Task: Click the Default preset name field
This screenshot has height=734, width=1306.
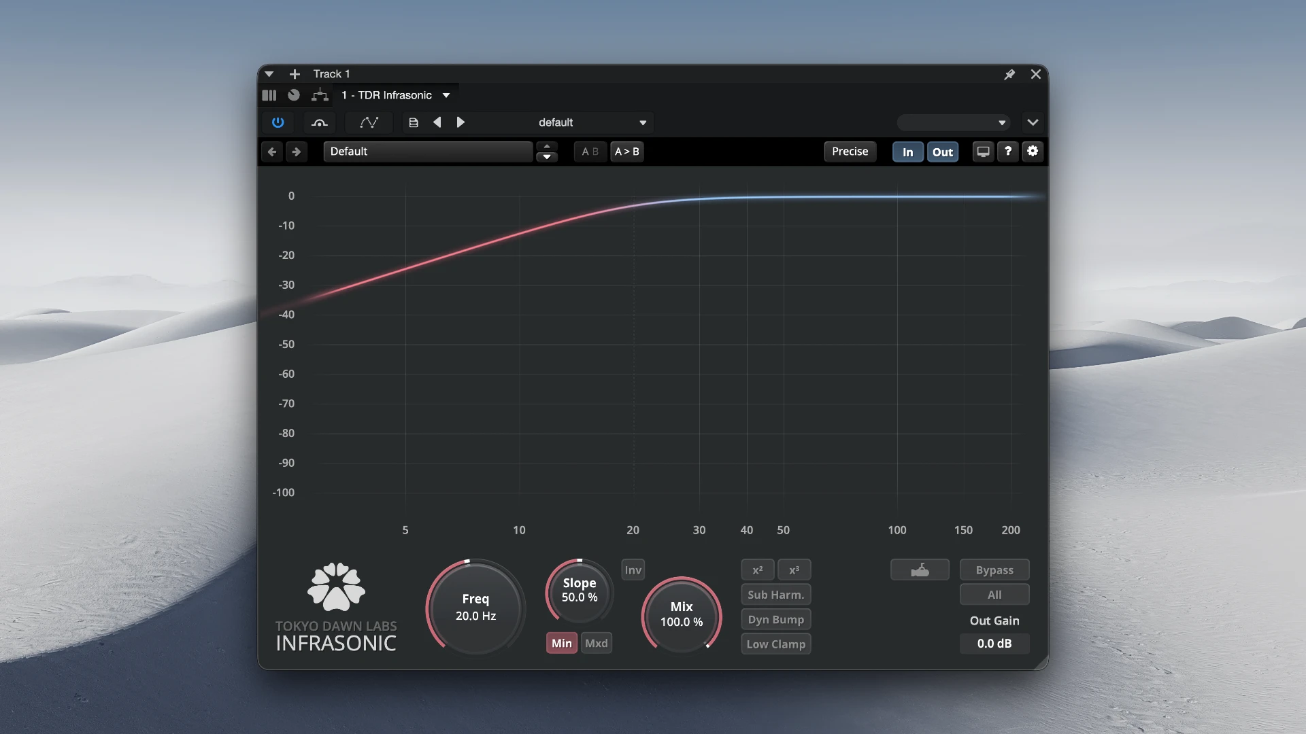Action: tap(428, 152)
